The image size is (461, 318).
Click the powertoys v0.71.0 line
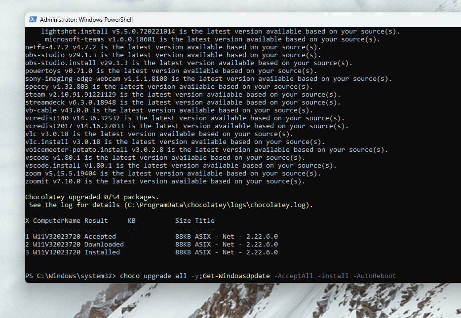171,71
